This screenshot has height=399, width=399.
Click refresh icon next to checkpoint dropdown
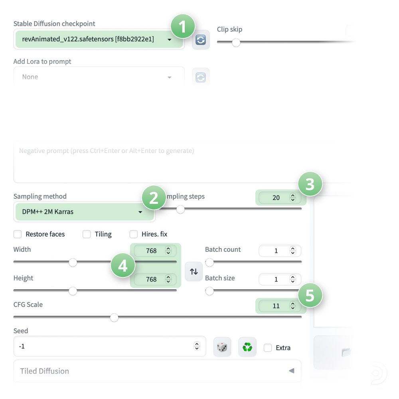(x=201, y=40)
